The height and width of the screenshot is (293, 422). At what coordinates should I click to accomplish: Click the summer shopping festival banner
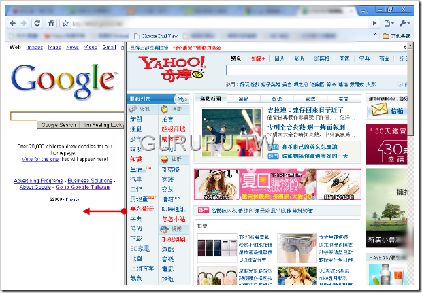coord(278,184)
